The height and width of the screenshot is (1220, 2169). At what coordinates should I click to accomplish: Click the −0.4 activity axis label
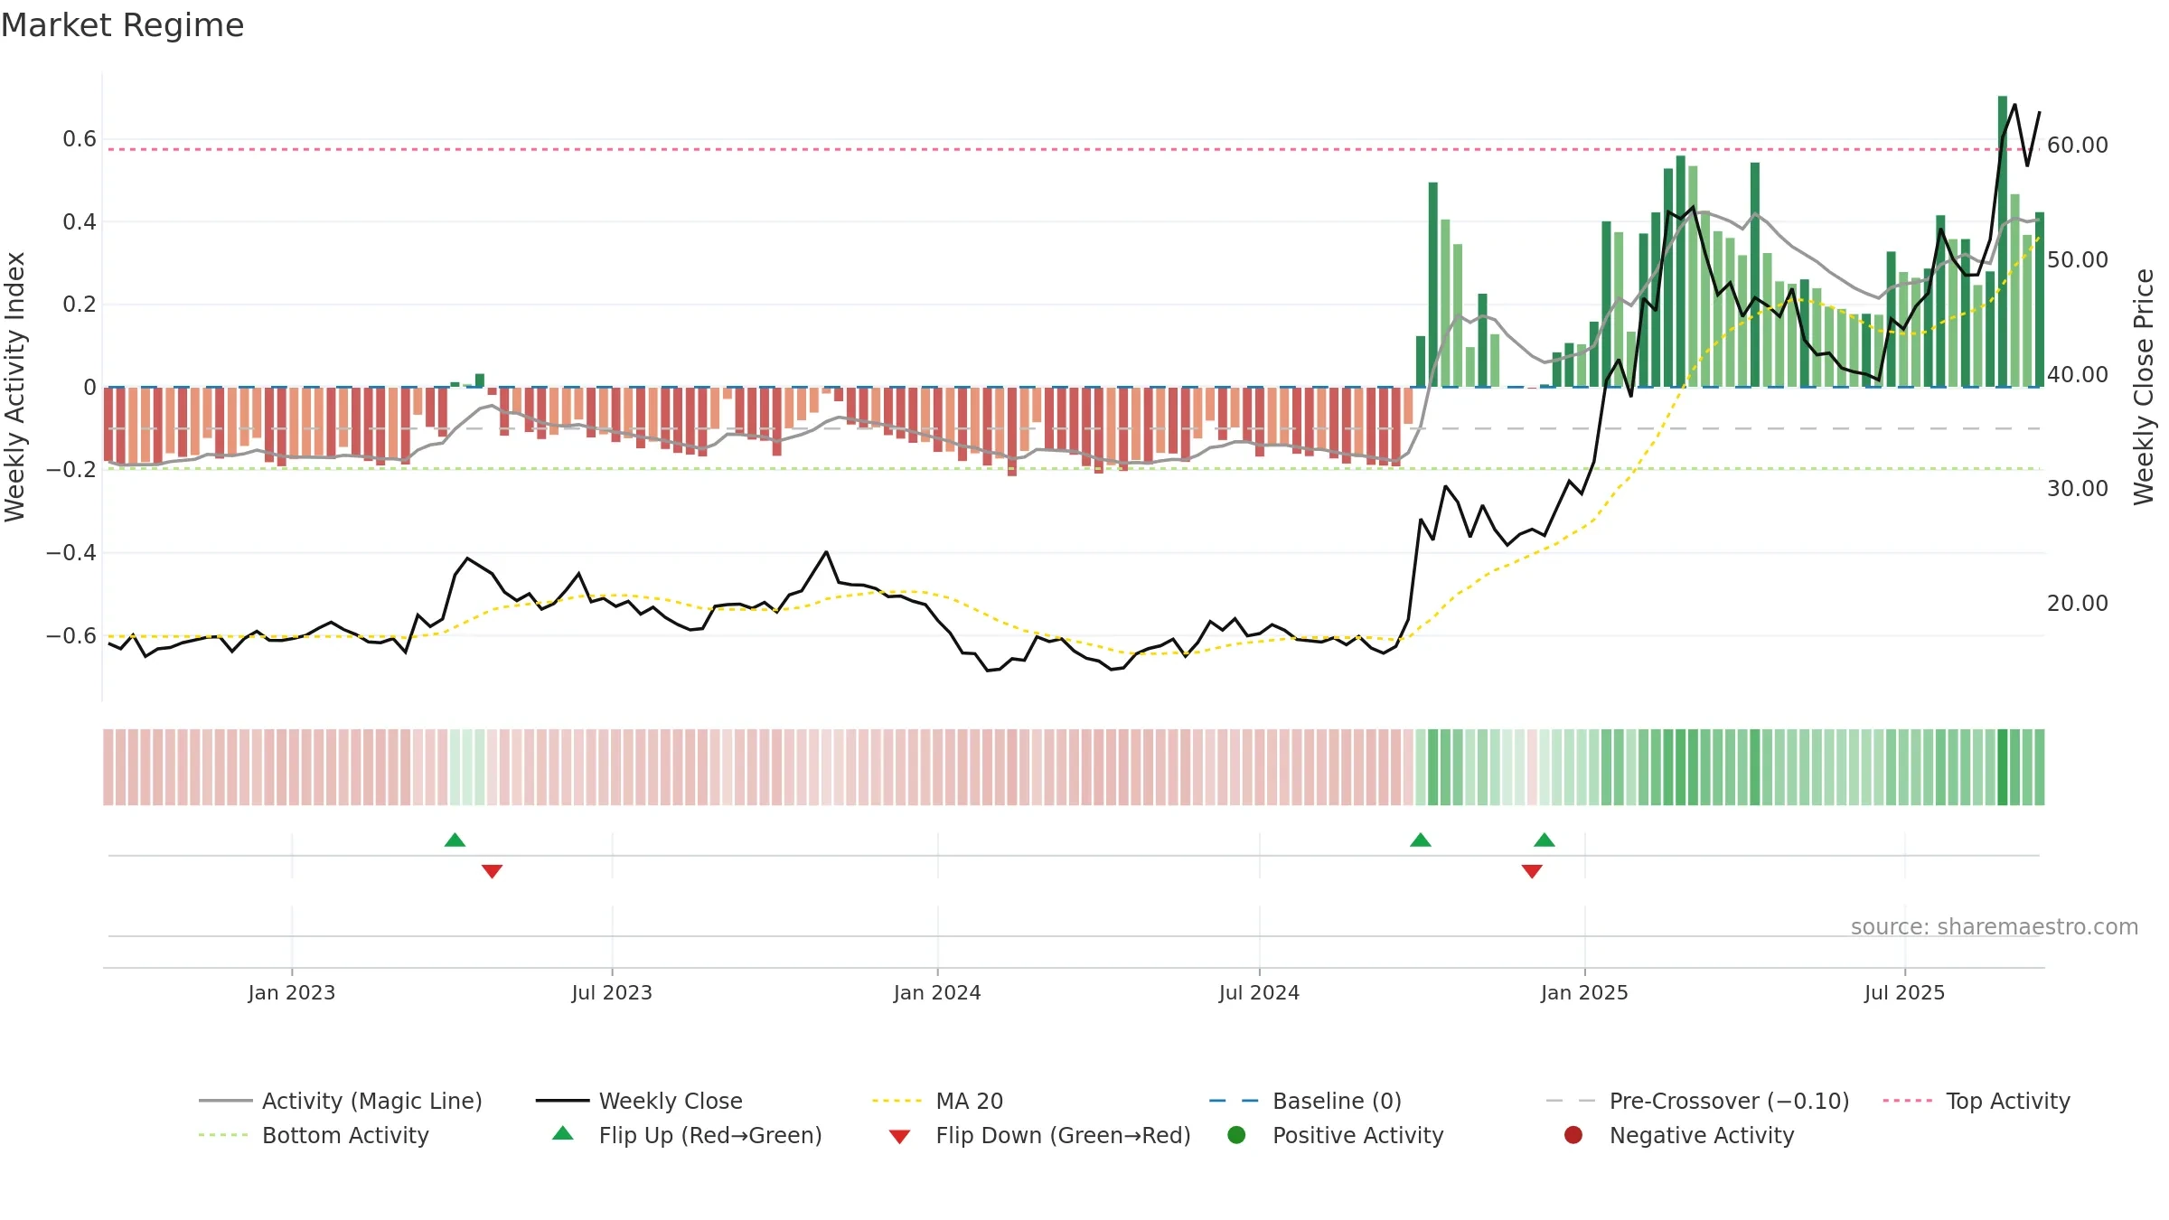[71, 552]
